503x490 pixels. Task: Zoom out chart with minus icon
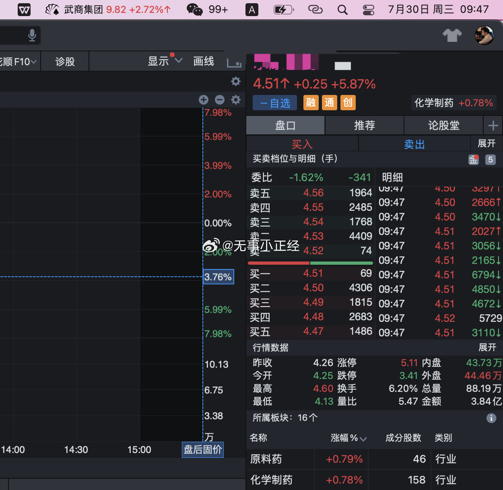(x=220, y=100)
